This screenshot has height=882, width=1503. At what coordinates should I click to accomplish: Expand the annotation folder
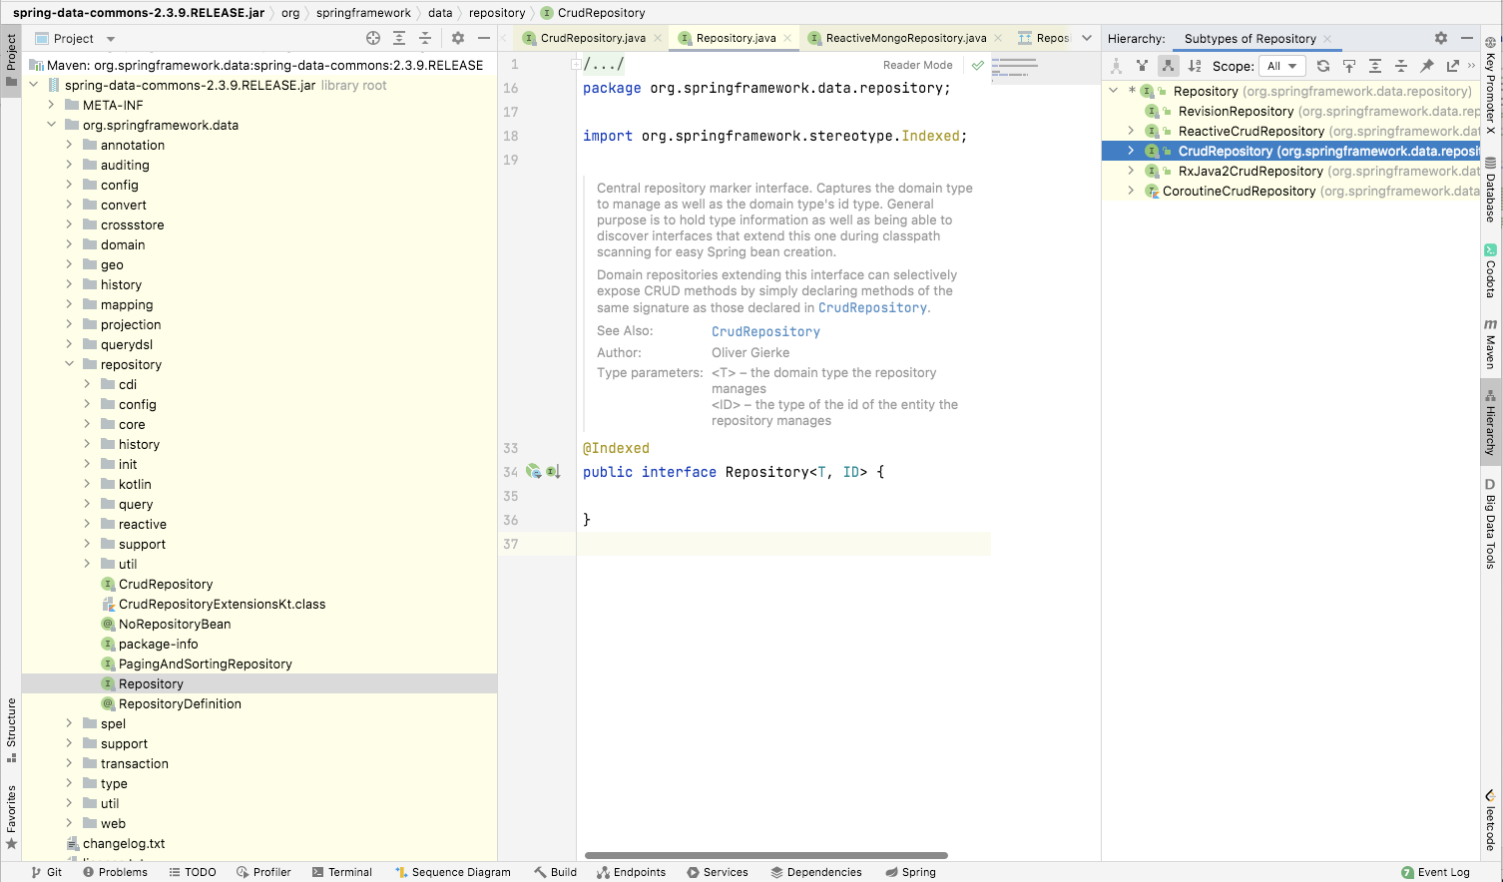[70, 145]
